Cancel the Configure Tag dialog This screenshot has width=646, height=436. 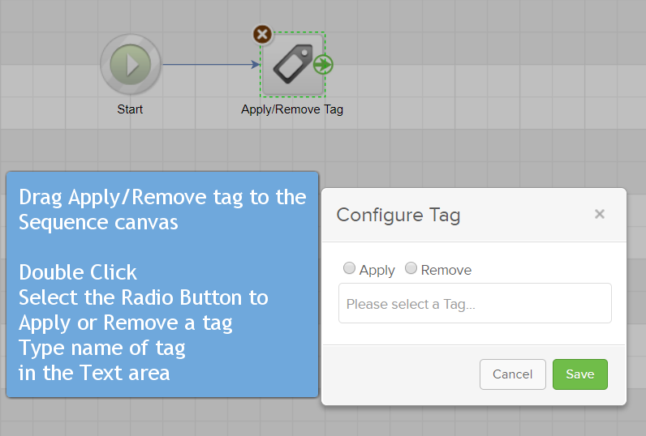point(513,374)
